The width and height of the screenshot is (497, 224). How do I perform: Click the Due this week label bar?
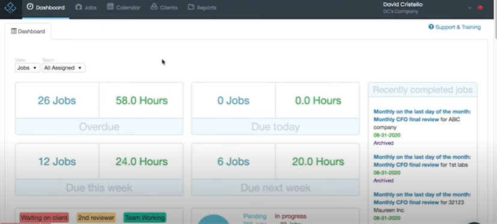(99, 187)
